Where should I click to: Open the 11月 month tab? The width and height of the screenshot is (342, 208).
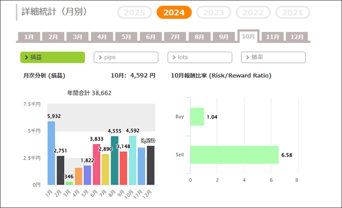pos(273,37)
